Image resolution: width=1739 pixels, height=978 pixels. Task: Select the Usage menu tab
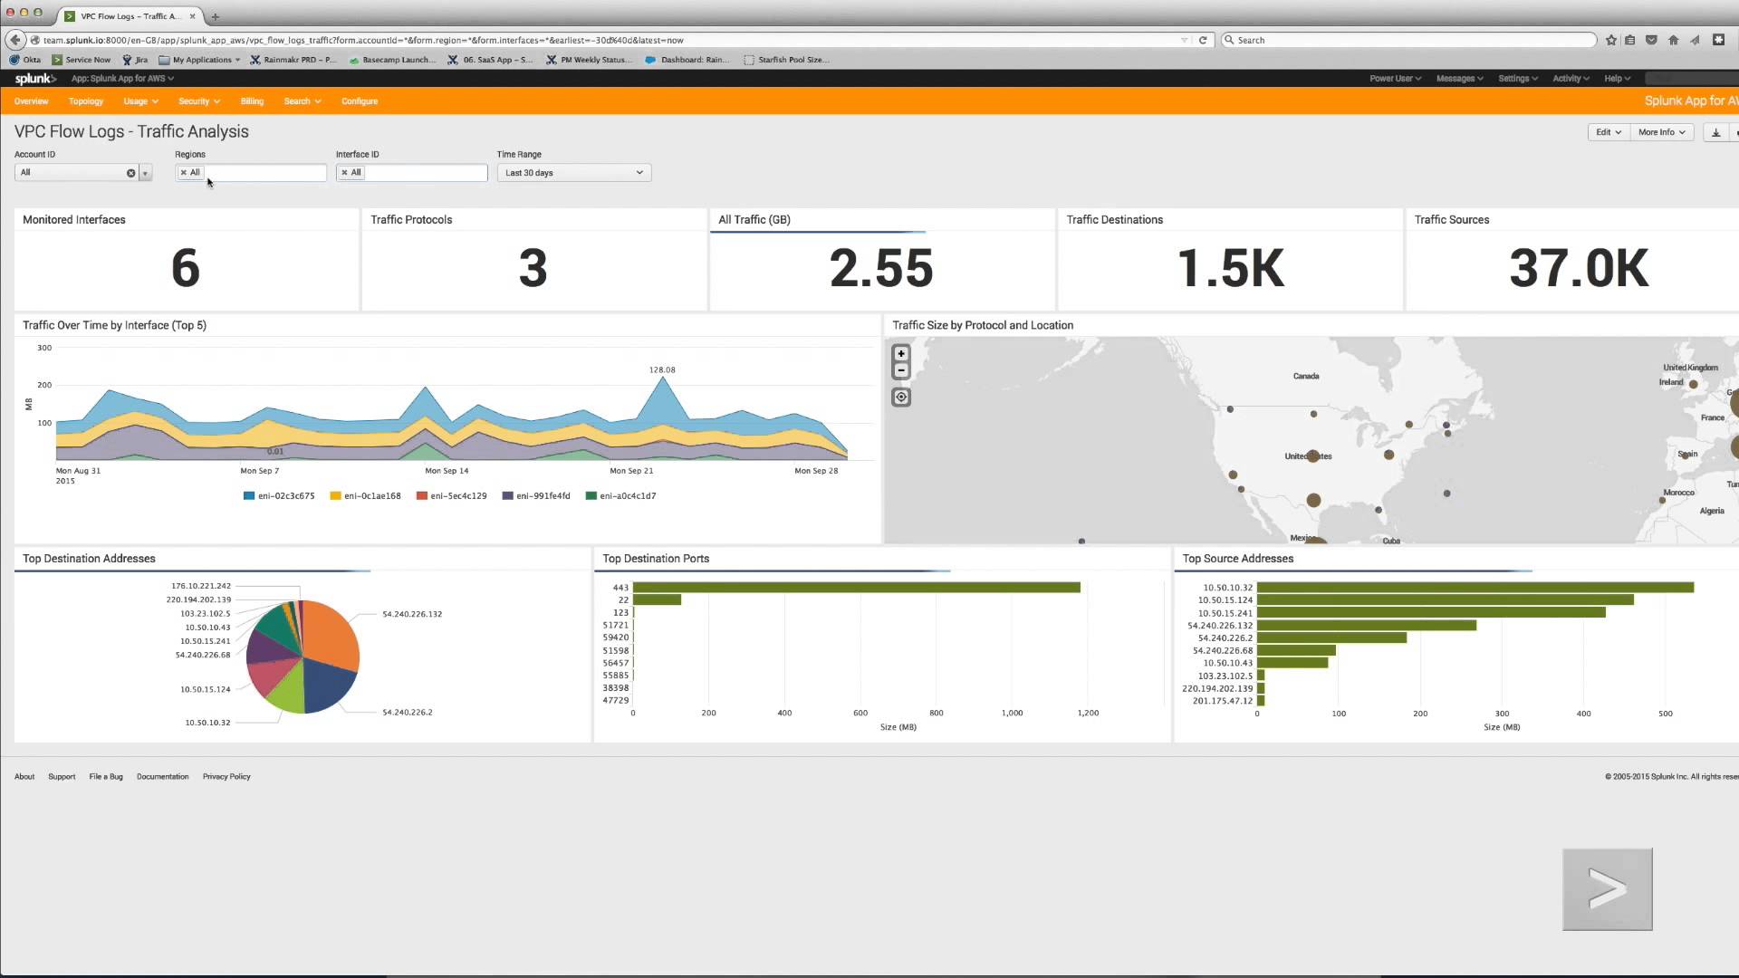coord(135,101)
